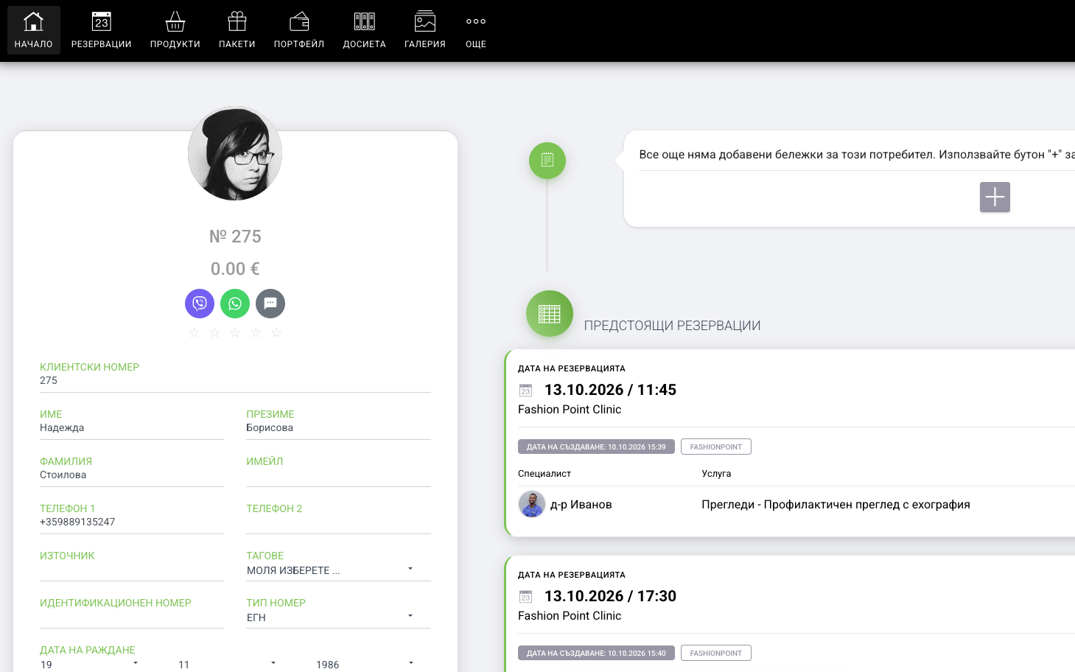Open the ПАКЕТИ gift section
Viewport: 1075px width, 672px height.
click(x=237, y=30)
